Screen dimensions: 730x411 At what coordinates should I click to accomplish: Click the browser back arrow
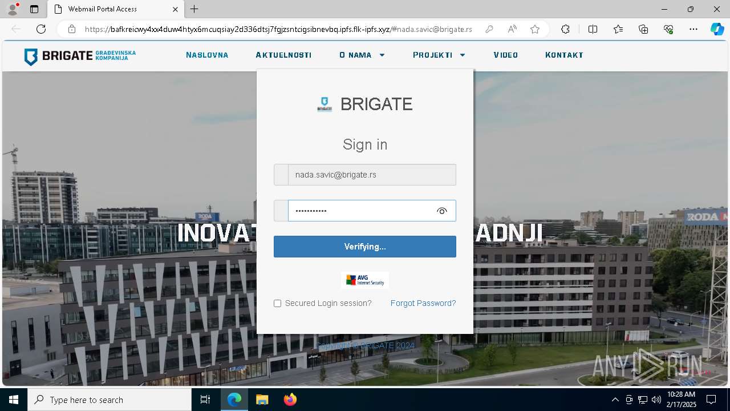16,29
